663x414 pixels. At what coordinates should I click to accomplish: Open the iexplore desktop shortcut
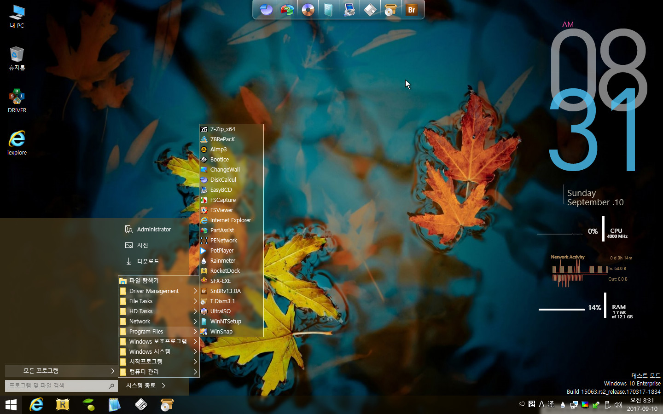click(x=17, y=143)
